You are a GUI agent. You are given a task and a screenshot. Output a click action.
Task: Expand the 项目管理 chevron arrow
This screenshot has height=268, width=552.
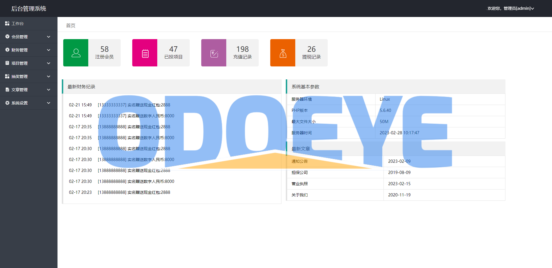[49, 63]
